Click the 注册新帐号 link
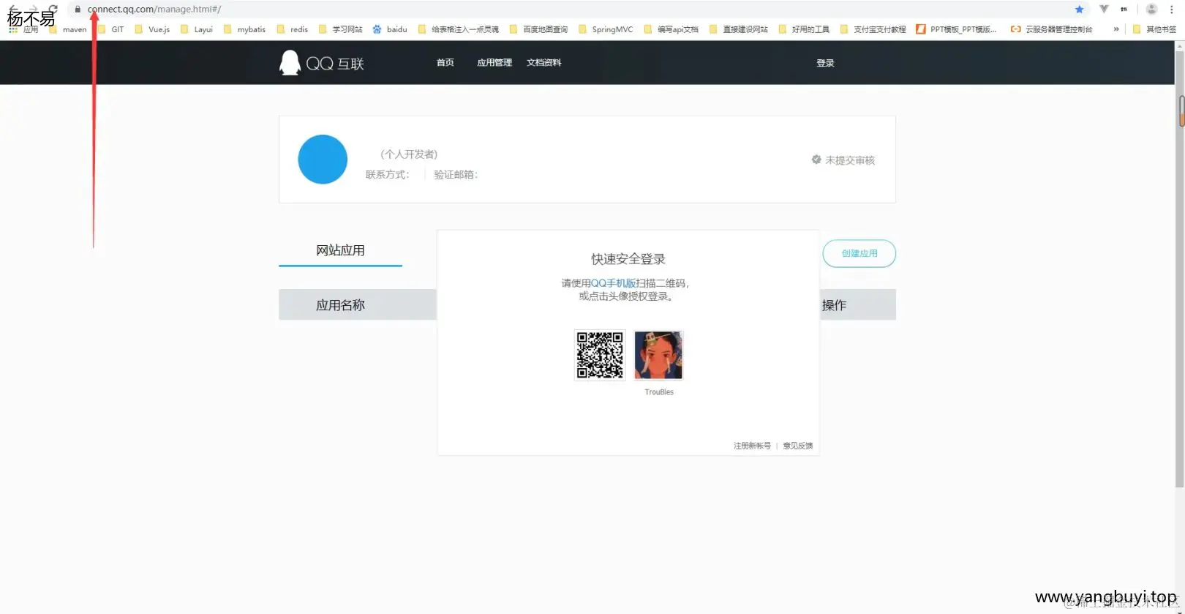The width and height of the screenshot is (1185, 614). pyautogui.click(x=752, y=446)
